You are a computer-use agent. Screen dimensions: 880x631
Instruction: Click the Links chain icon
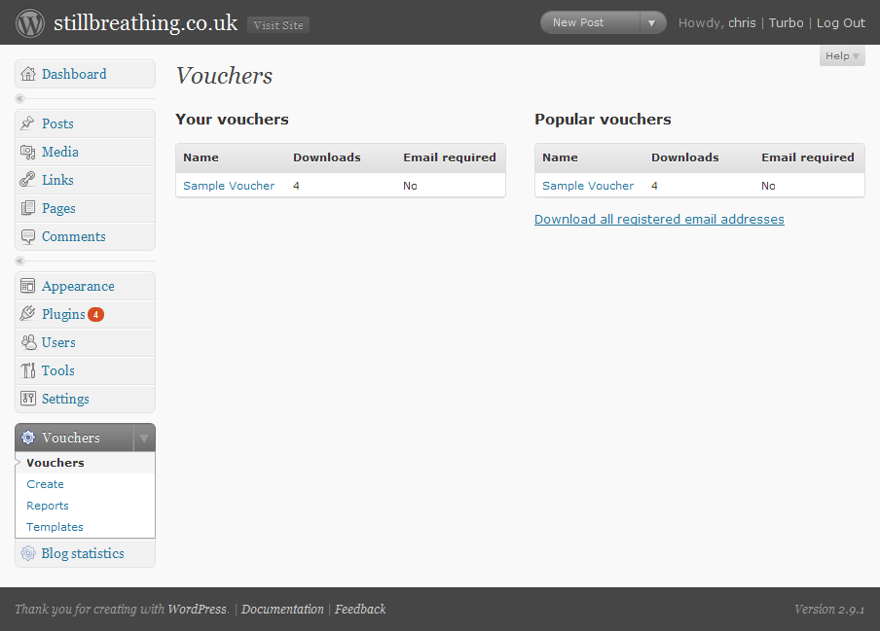click(x=27, y=180)
